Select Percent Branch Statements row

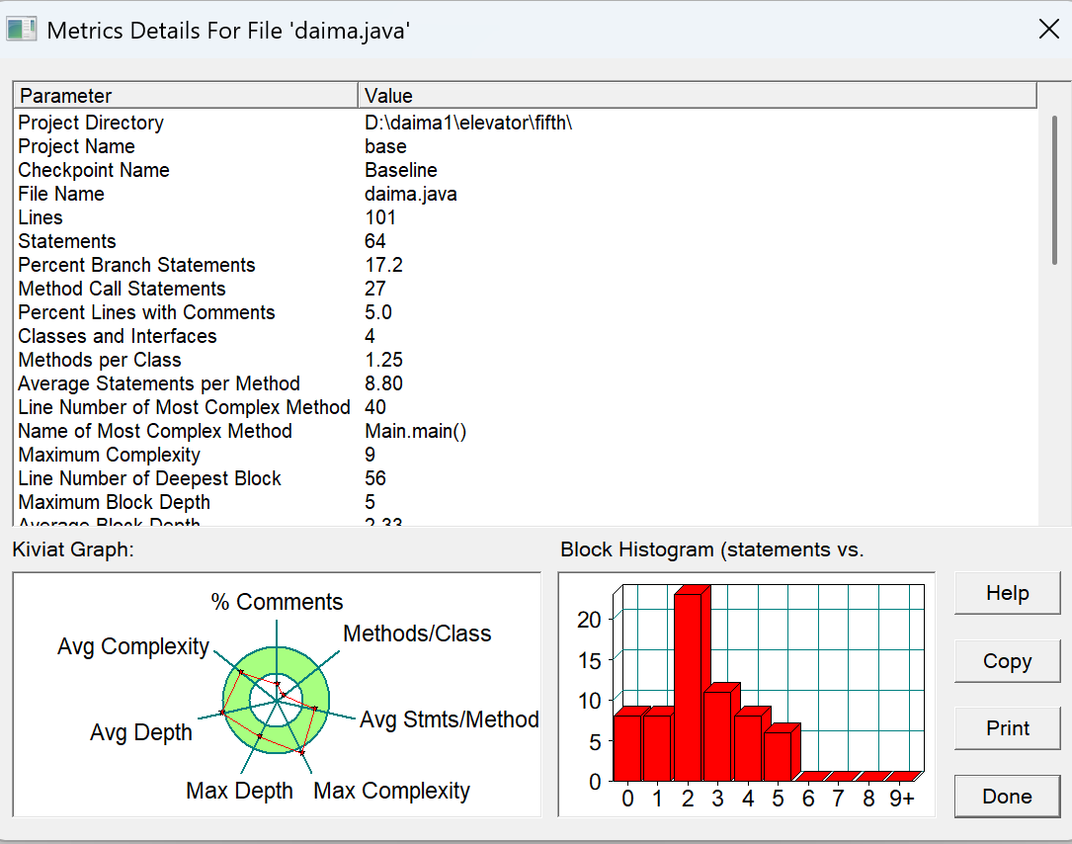click(x=525, y=265)
